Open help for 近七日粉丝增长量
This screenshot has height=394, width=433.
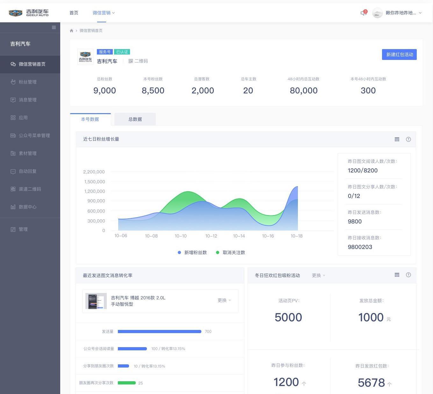pyautogui.click(x=408, y=139)
